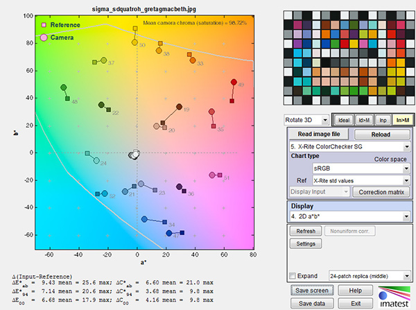Open the 24-patch replica (middle) dropdown
Screen dimensions: 416x310
(370, 276)
